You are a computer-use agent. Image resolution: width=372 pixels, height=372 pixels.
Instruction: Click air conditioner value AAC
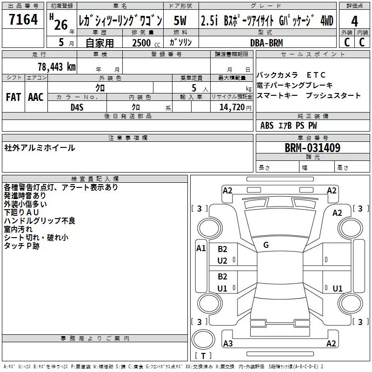(x=36, y=97)
